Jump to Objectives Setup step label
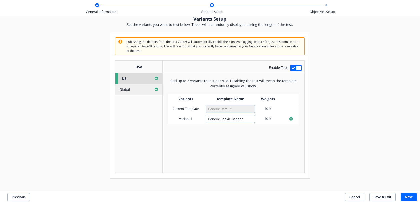The image size is (420, 203). [x=322, y=12]
